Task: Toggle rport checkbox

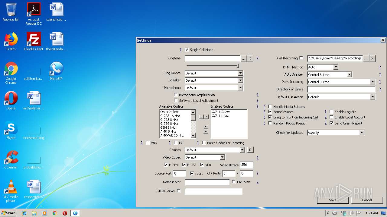Action: point(192,173)
